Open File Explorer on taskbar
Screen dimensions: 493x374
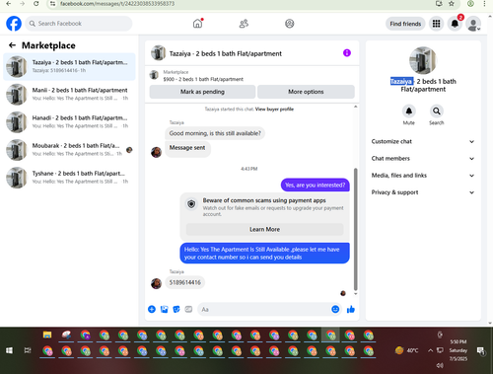point(47,336)
